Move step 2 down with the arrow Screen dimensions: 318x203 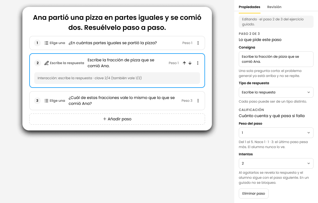[190, 63]
